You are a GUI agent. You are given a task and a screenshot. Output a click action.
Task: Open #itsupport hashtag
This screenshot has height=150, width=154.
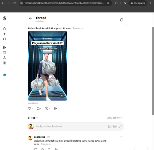pos(56,28)
